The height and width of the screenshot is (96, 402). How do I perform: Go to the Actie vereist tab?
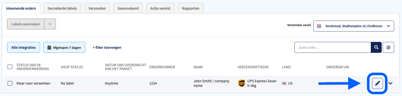tap(160, 8)
